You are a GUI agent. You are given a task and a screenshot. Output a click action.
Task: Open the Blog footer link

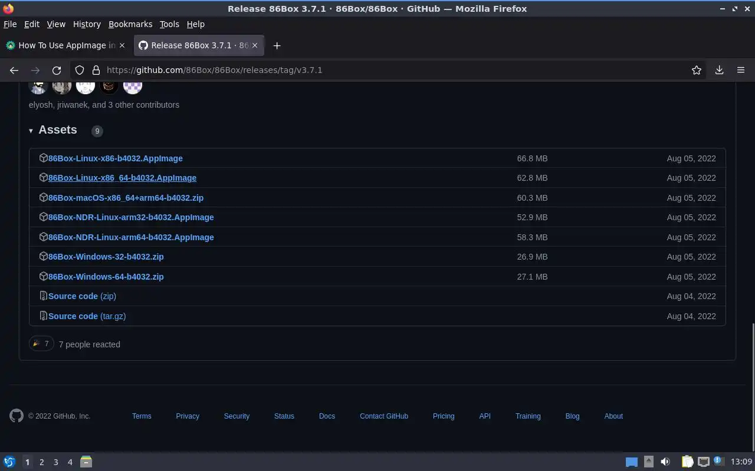pos(572,416)
